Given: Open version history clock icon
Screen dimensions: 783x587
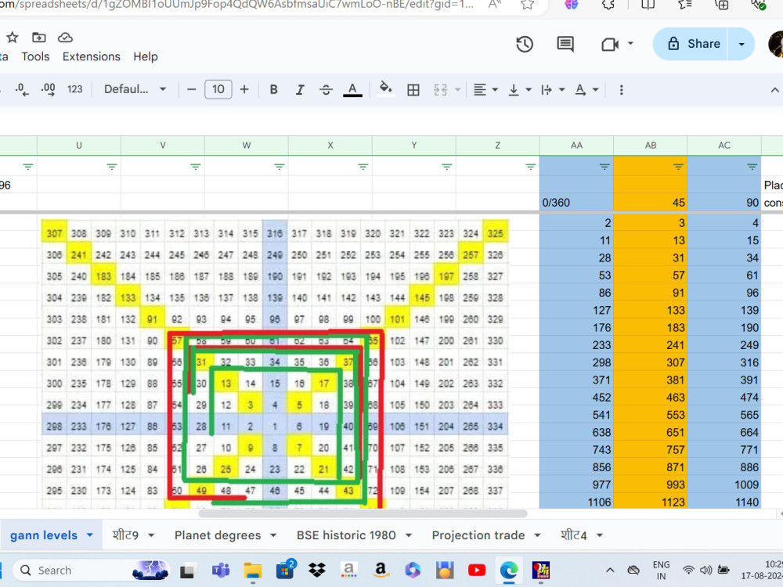Looking at the screenshot, I should click(525, 45).
